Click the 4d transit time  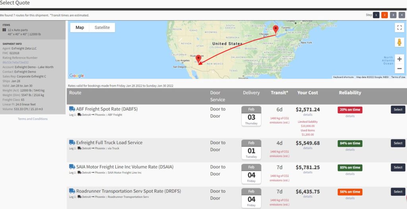(x=279, y=143)
